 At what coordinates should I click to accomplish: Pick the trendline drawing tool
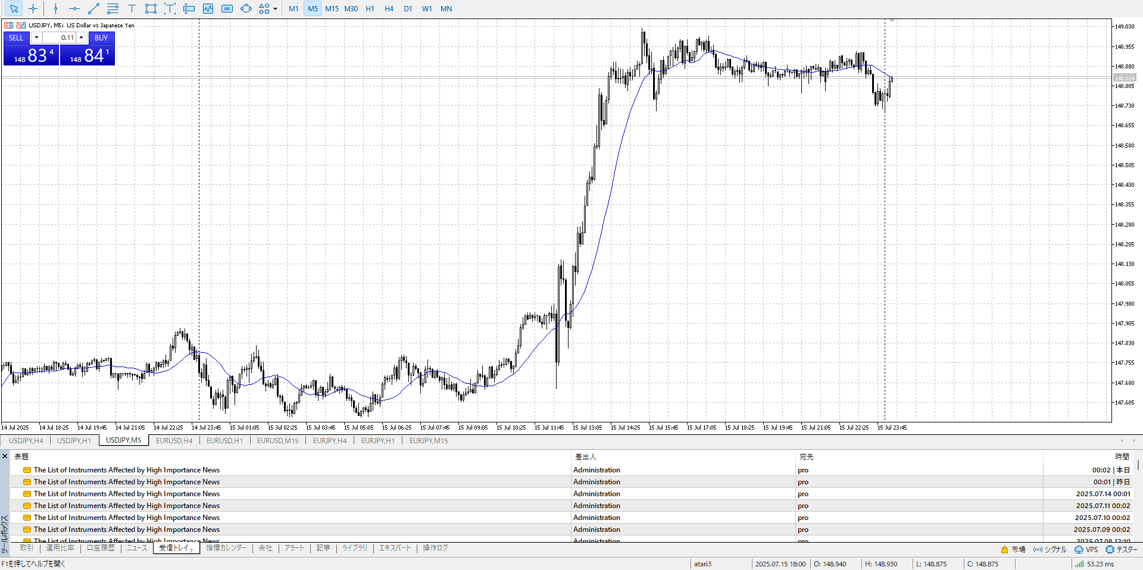pyautogui.click(x=93, y=9)
